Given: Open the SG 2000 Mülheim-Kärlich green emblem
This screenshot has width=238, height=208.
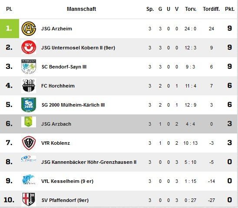Looking at the screenshot, I should [x=29, y=105].
